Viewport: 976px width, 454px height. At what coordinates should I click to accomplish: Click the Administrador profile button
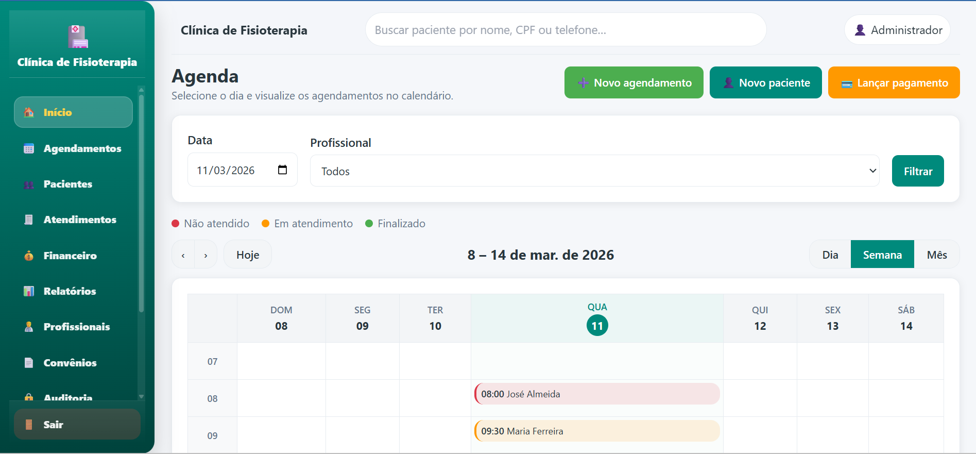(x=898, y=30)
